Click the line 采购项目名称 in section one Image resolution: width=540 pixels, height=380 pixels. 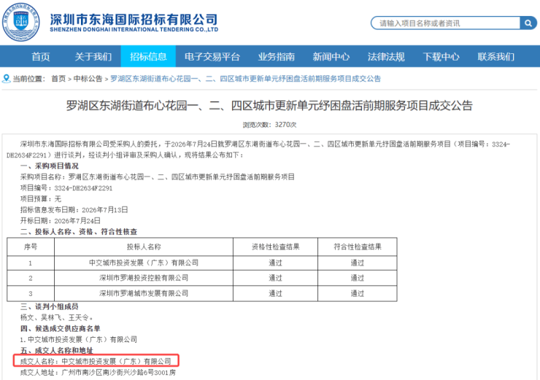point(158,177)
